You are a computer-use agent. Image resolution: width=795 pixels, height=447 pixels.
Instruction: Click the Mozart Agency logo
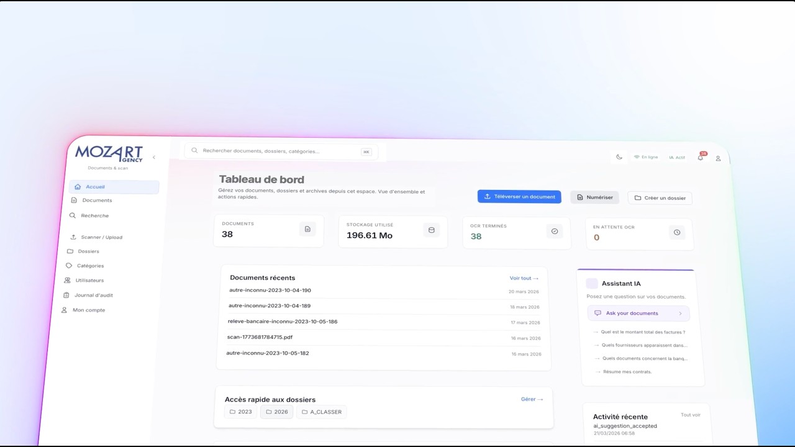(x=109, y=154)
